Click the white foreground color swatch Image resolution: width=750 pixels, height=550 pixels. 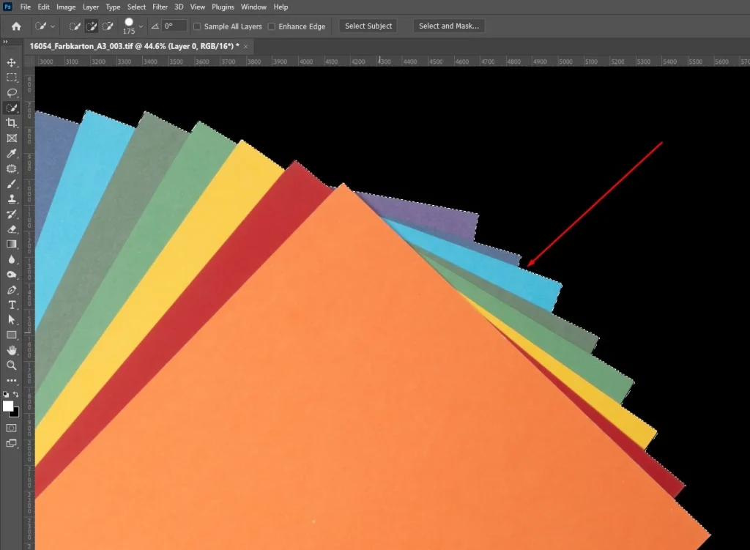[8, 406]
